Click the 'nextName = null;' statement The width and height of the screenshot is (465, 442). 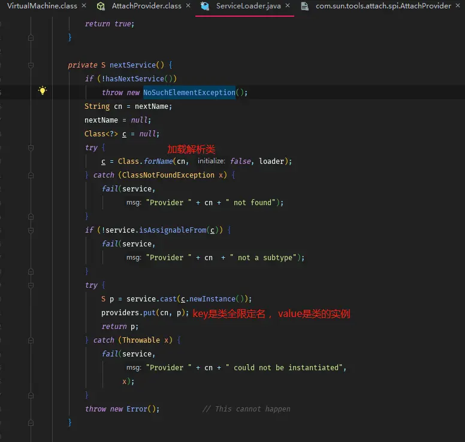tap(117, 120)
